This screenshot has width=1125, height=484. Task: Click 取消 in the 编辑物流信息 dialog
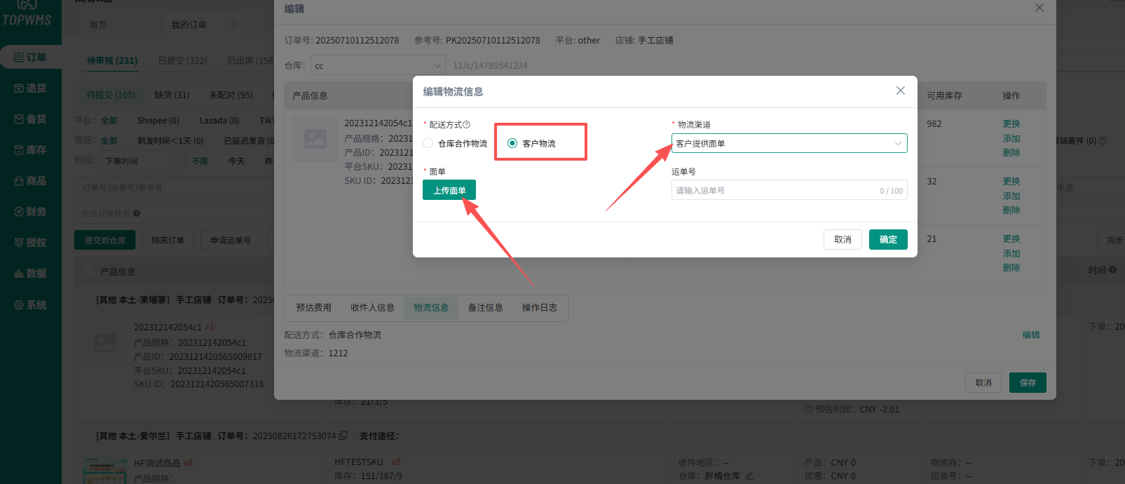tap(843, 239)
